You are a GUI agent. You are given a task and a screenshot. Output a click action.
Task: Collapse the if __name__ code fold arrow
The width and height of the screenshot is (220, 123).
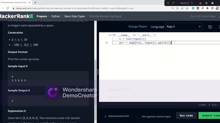pyautogui.click(x=110, y=35)
